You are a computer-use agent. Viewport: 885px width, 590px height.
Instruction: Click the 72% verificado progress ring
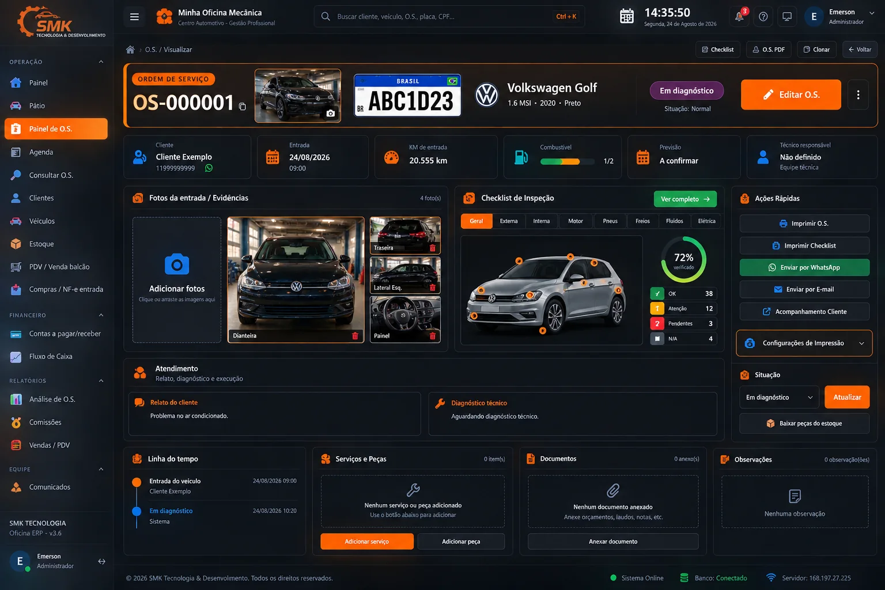pyautogui.click(x=684, y=260)
